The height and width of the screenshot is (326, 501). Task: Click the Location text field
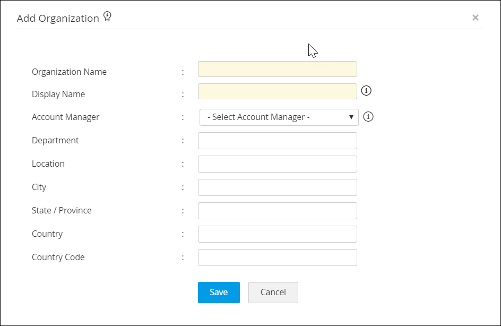pos(277,164)
